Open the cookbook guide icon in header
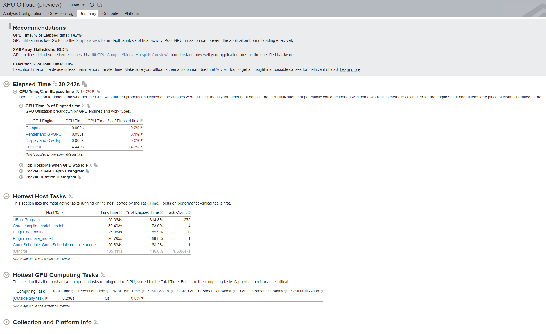 [100, 5]
